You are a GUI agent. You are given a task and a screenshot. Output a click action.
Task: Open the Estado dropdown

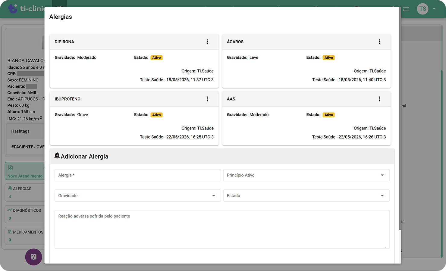(306, 196)
